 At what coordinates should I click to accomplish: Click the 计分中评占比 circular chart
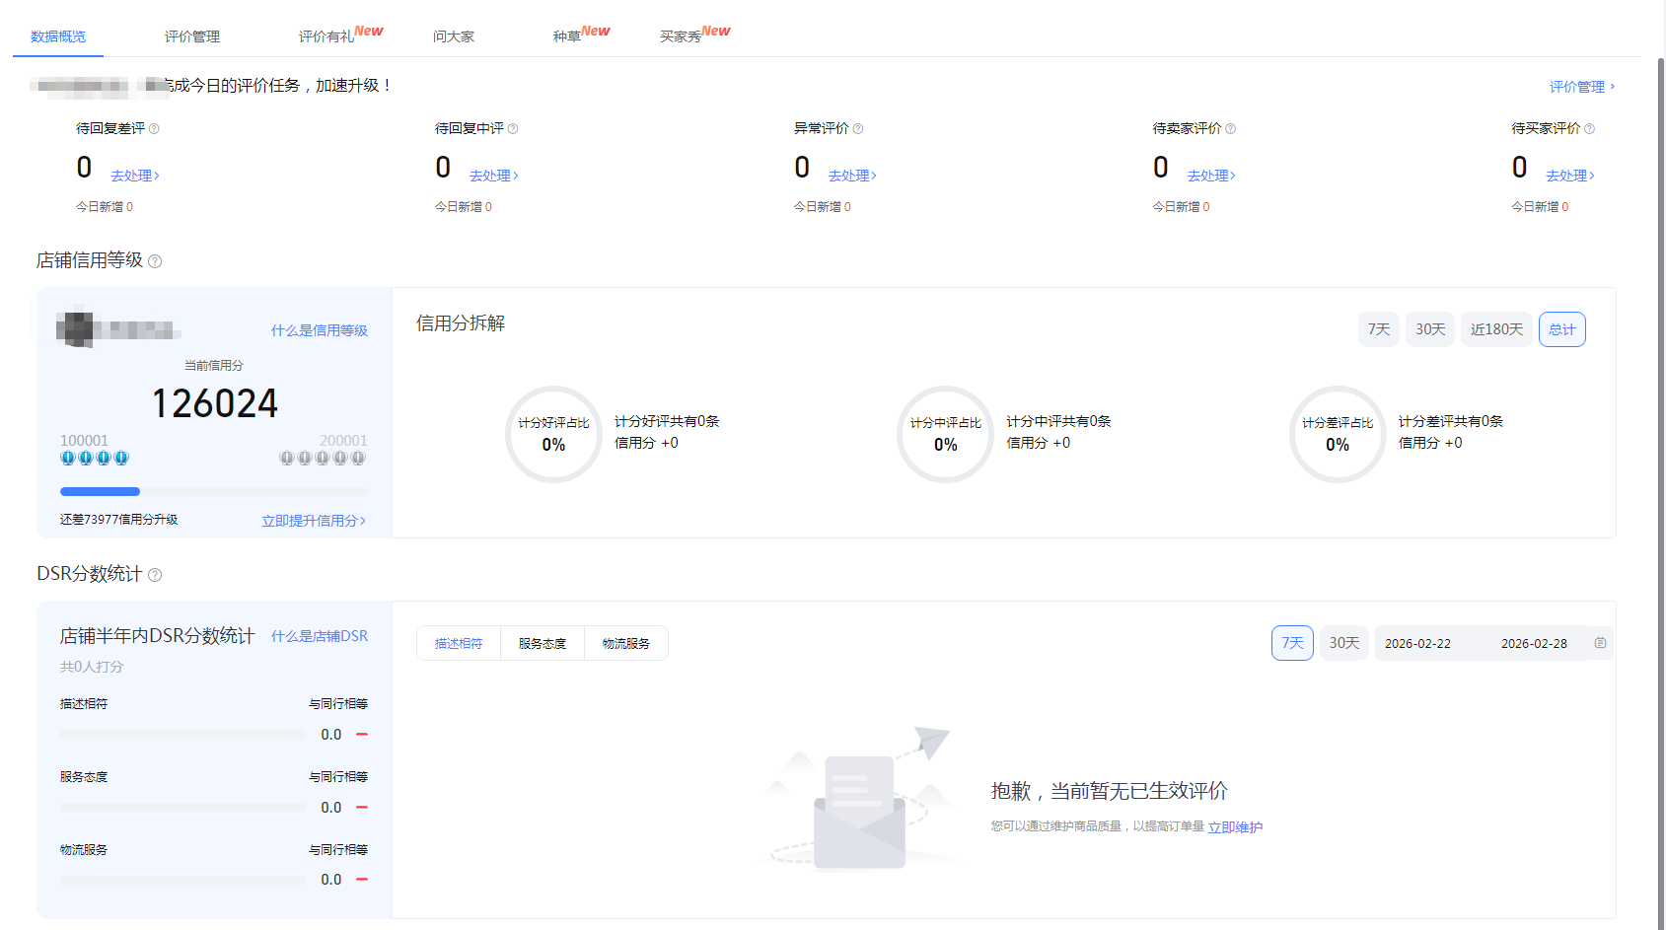coord(945,434)
